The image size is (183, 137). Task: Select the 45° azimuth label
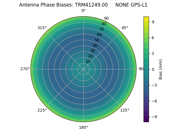point(125,28)
